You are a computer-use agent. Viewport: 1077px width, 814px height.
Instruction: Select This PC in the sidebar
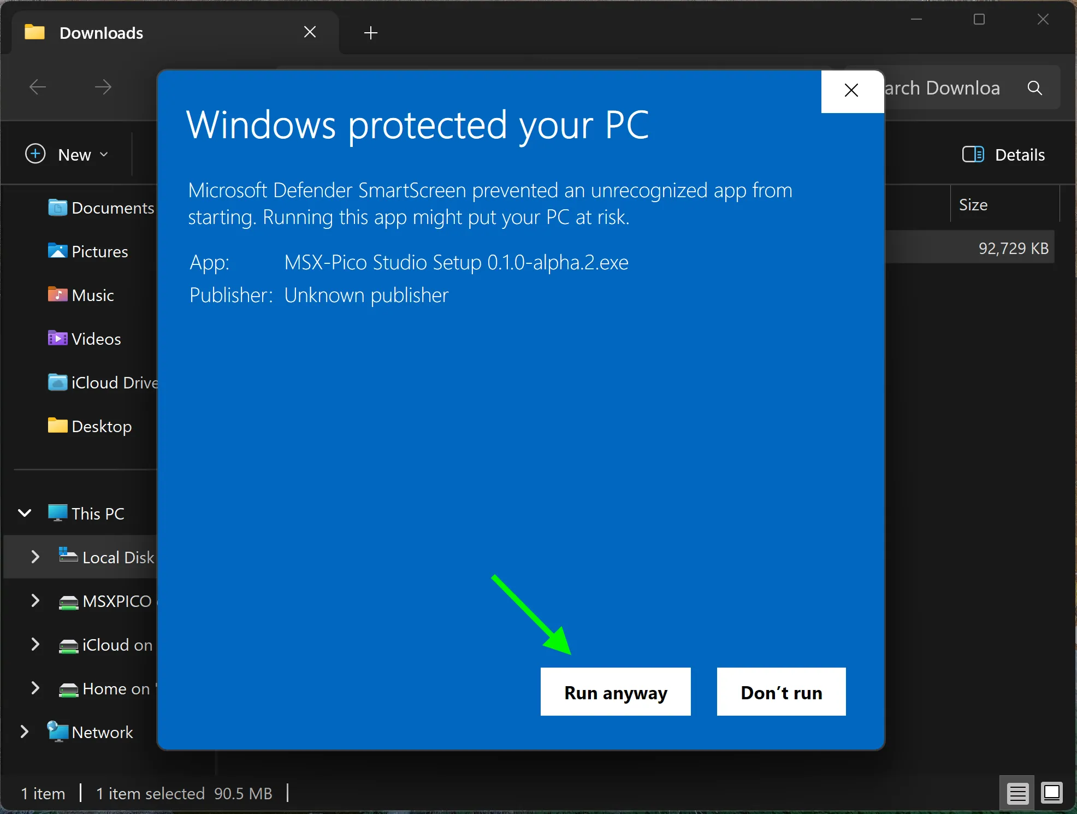(86, 514)
